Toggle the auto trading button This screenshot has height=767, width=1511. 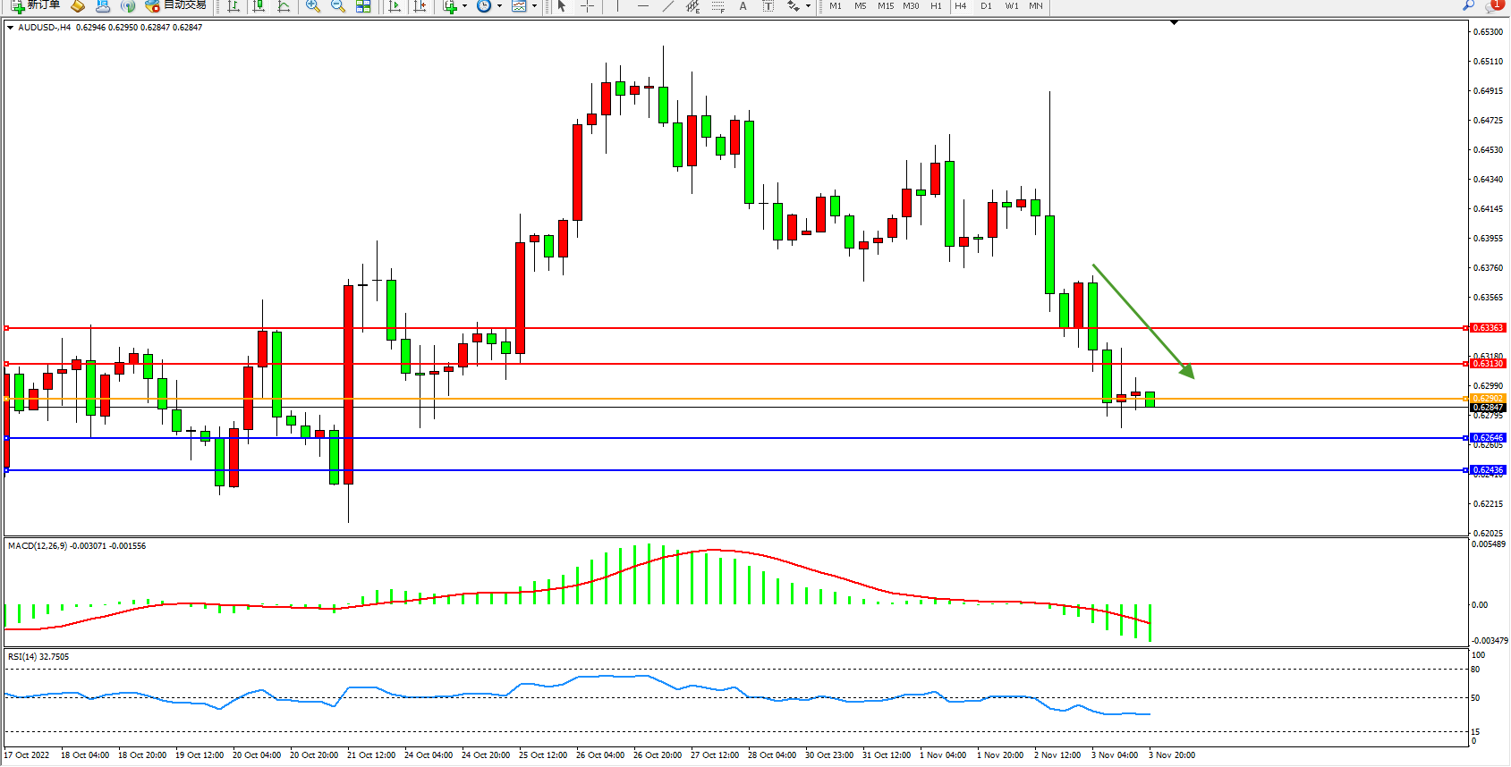[176, 5]
